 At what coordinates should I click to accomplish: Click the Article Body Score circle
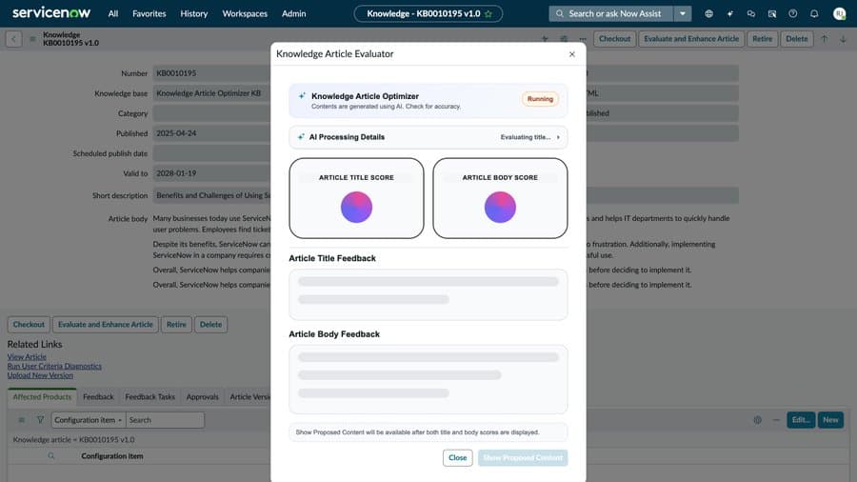click(x=500, y=207)
